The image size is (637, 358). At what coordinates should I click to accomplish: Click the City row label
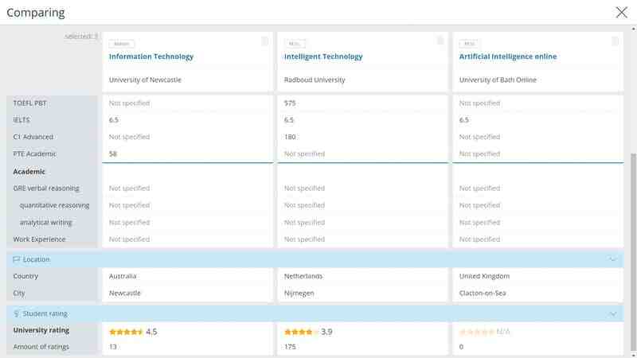19,294
